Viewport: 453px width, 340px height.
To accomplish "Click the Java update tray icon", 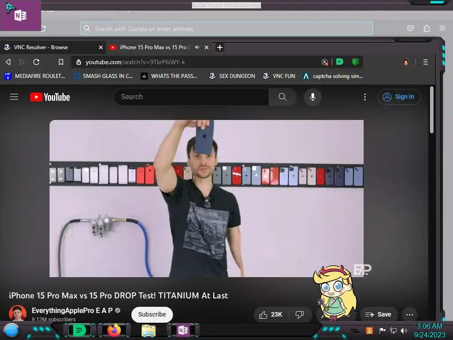I will click(369, 330).
